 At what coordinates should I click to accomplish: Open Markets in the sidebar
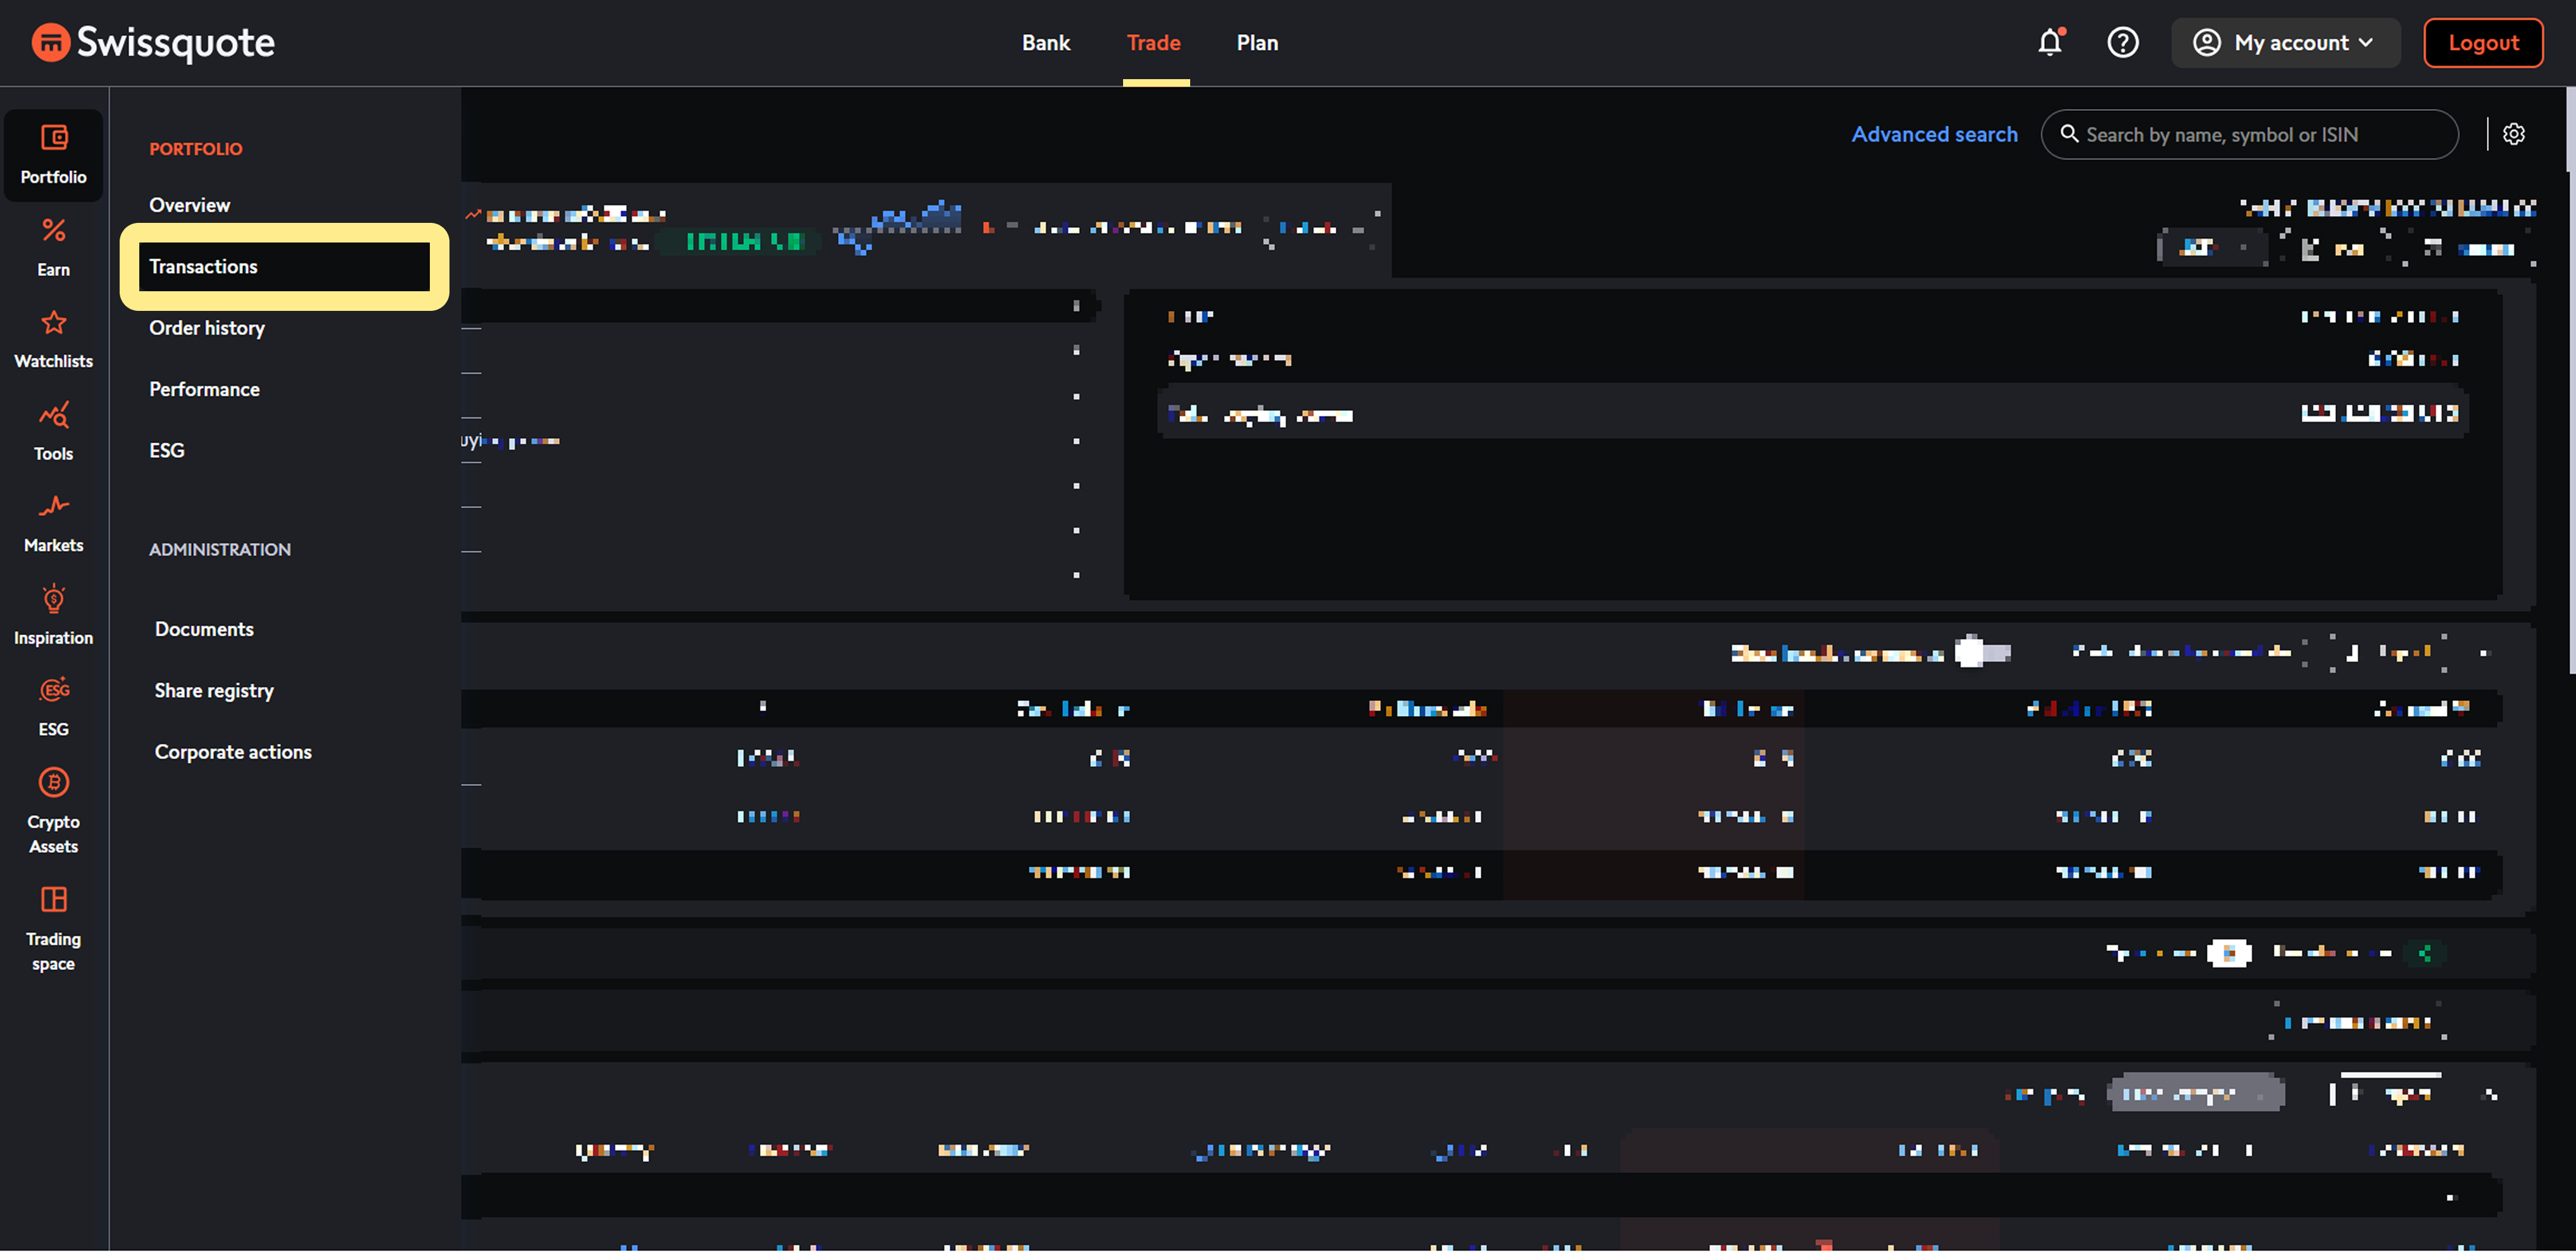[x=53, y=522]
